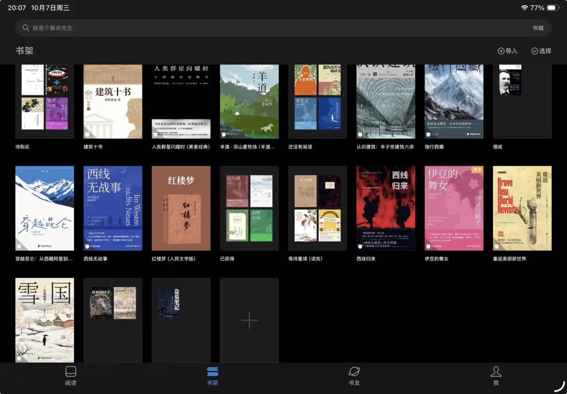567x394 pixels.
Task: Click the title text 建筑十书
Action: (93, 147)
